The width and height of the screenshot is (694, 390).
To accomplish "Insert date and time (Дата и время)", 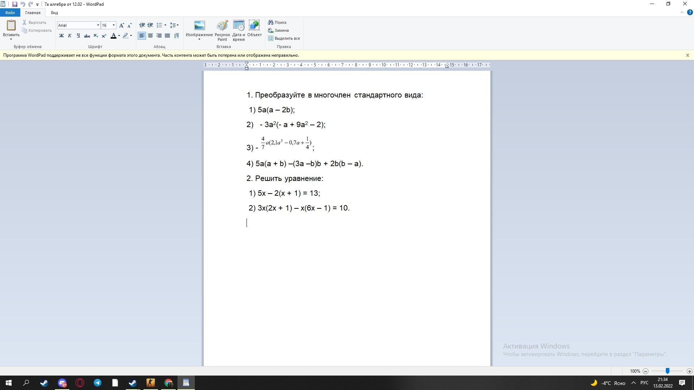I will coord(239,31).
